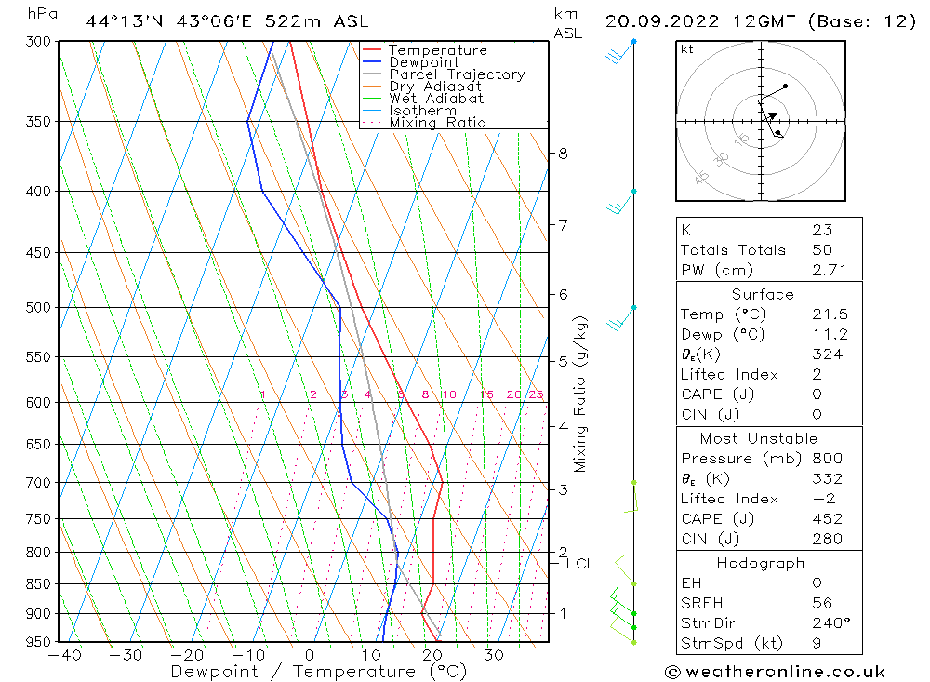Screen dimensions: 930x682
Task: Click the Surface section header
Action: pyautogui.click(x=763, y=294)
